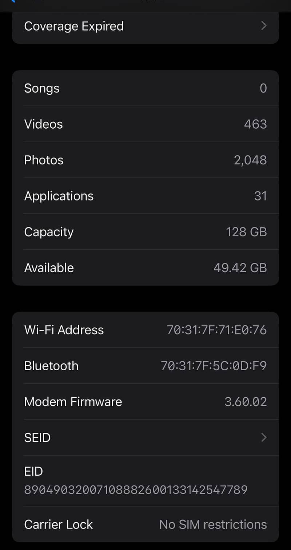Select the Wi-Fi Address label
The width and height of the screenshot is (291, 550).
[x=64, y=330]
